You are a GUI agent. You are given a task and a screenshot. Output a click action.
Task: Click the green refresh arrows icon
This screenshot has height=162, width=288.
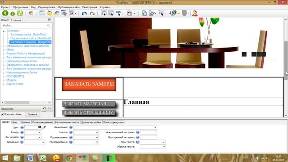click(20, 13)
